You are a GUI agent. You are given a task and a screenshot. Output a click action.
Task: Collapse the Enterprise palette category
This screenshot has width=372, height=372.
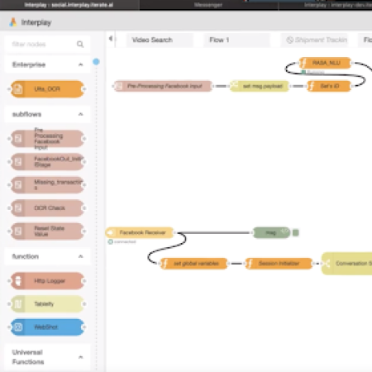[x=81, y=64]
